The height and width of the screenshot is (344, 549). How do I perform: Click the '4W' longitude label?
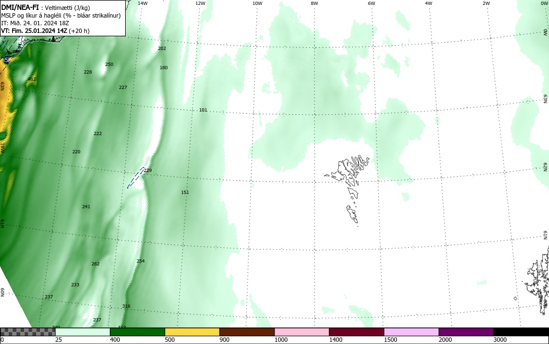tap(429, 3)
